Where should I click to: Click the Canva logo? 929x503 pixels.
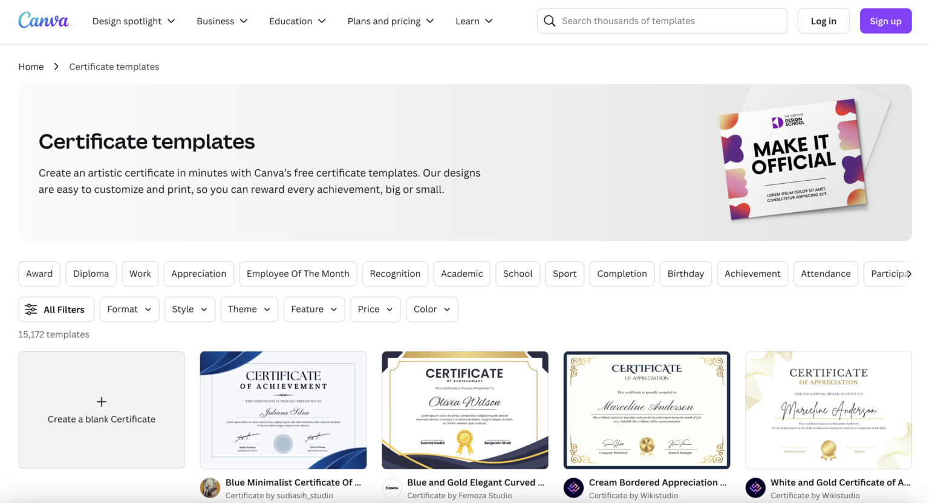(x=43, y=20)
